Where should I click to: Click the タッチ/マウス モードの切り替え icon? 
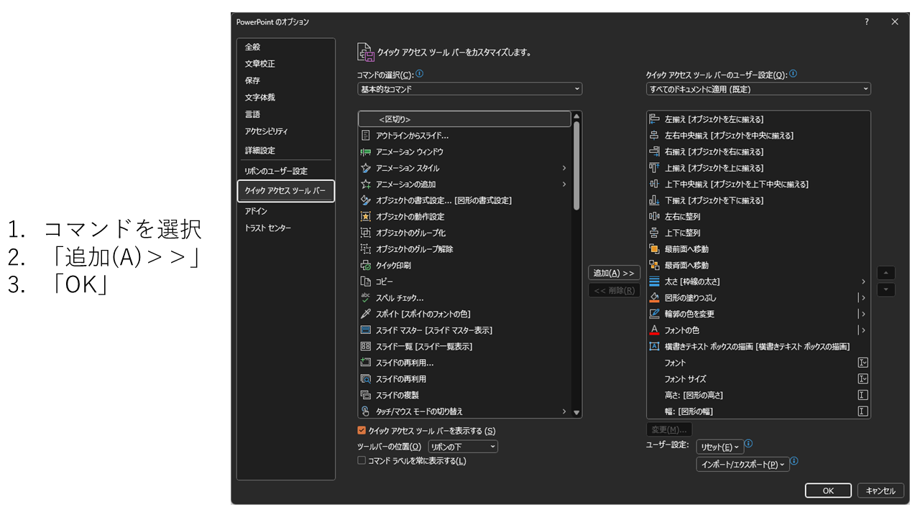point(365,411)
